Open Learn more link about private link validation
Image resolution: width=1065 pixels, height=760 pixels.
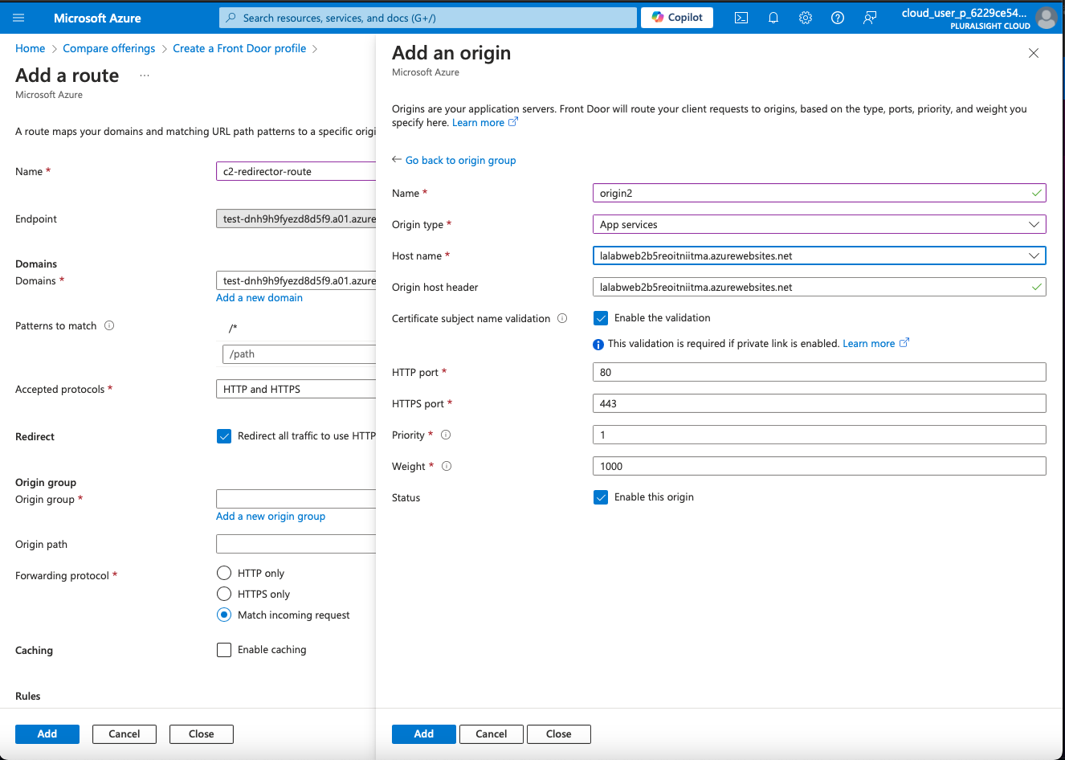pyautogui.click(x=868, y=343)
